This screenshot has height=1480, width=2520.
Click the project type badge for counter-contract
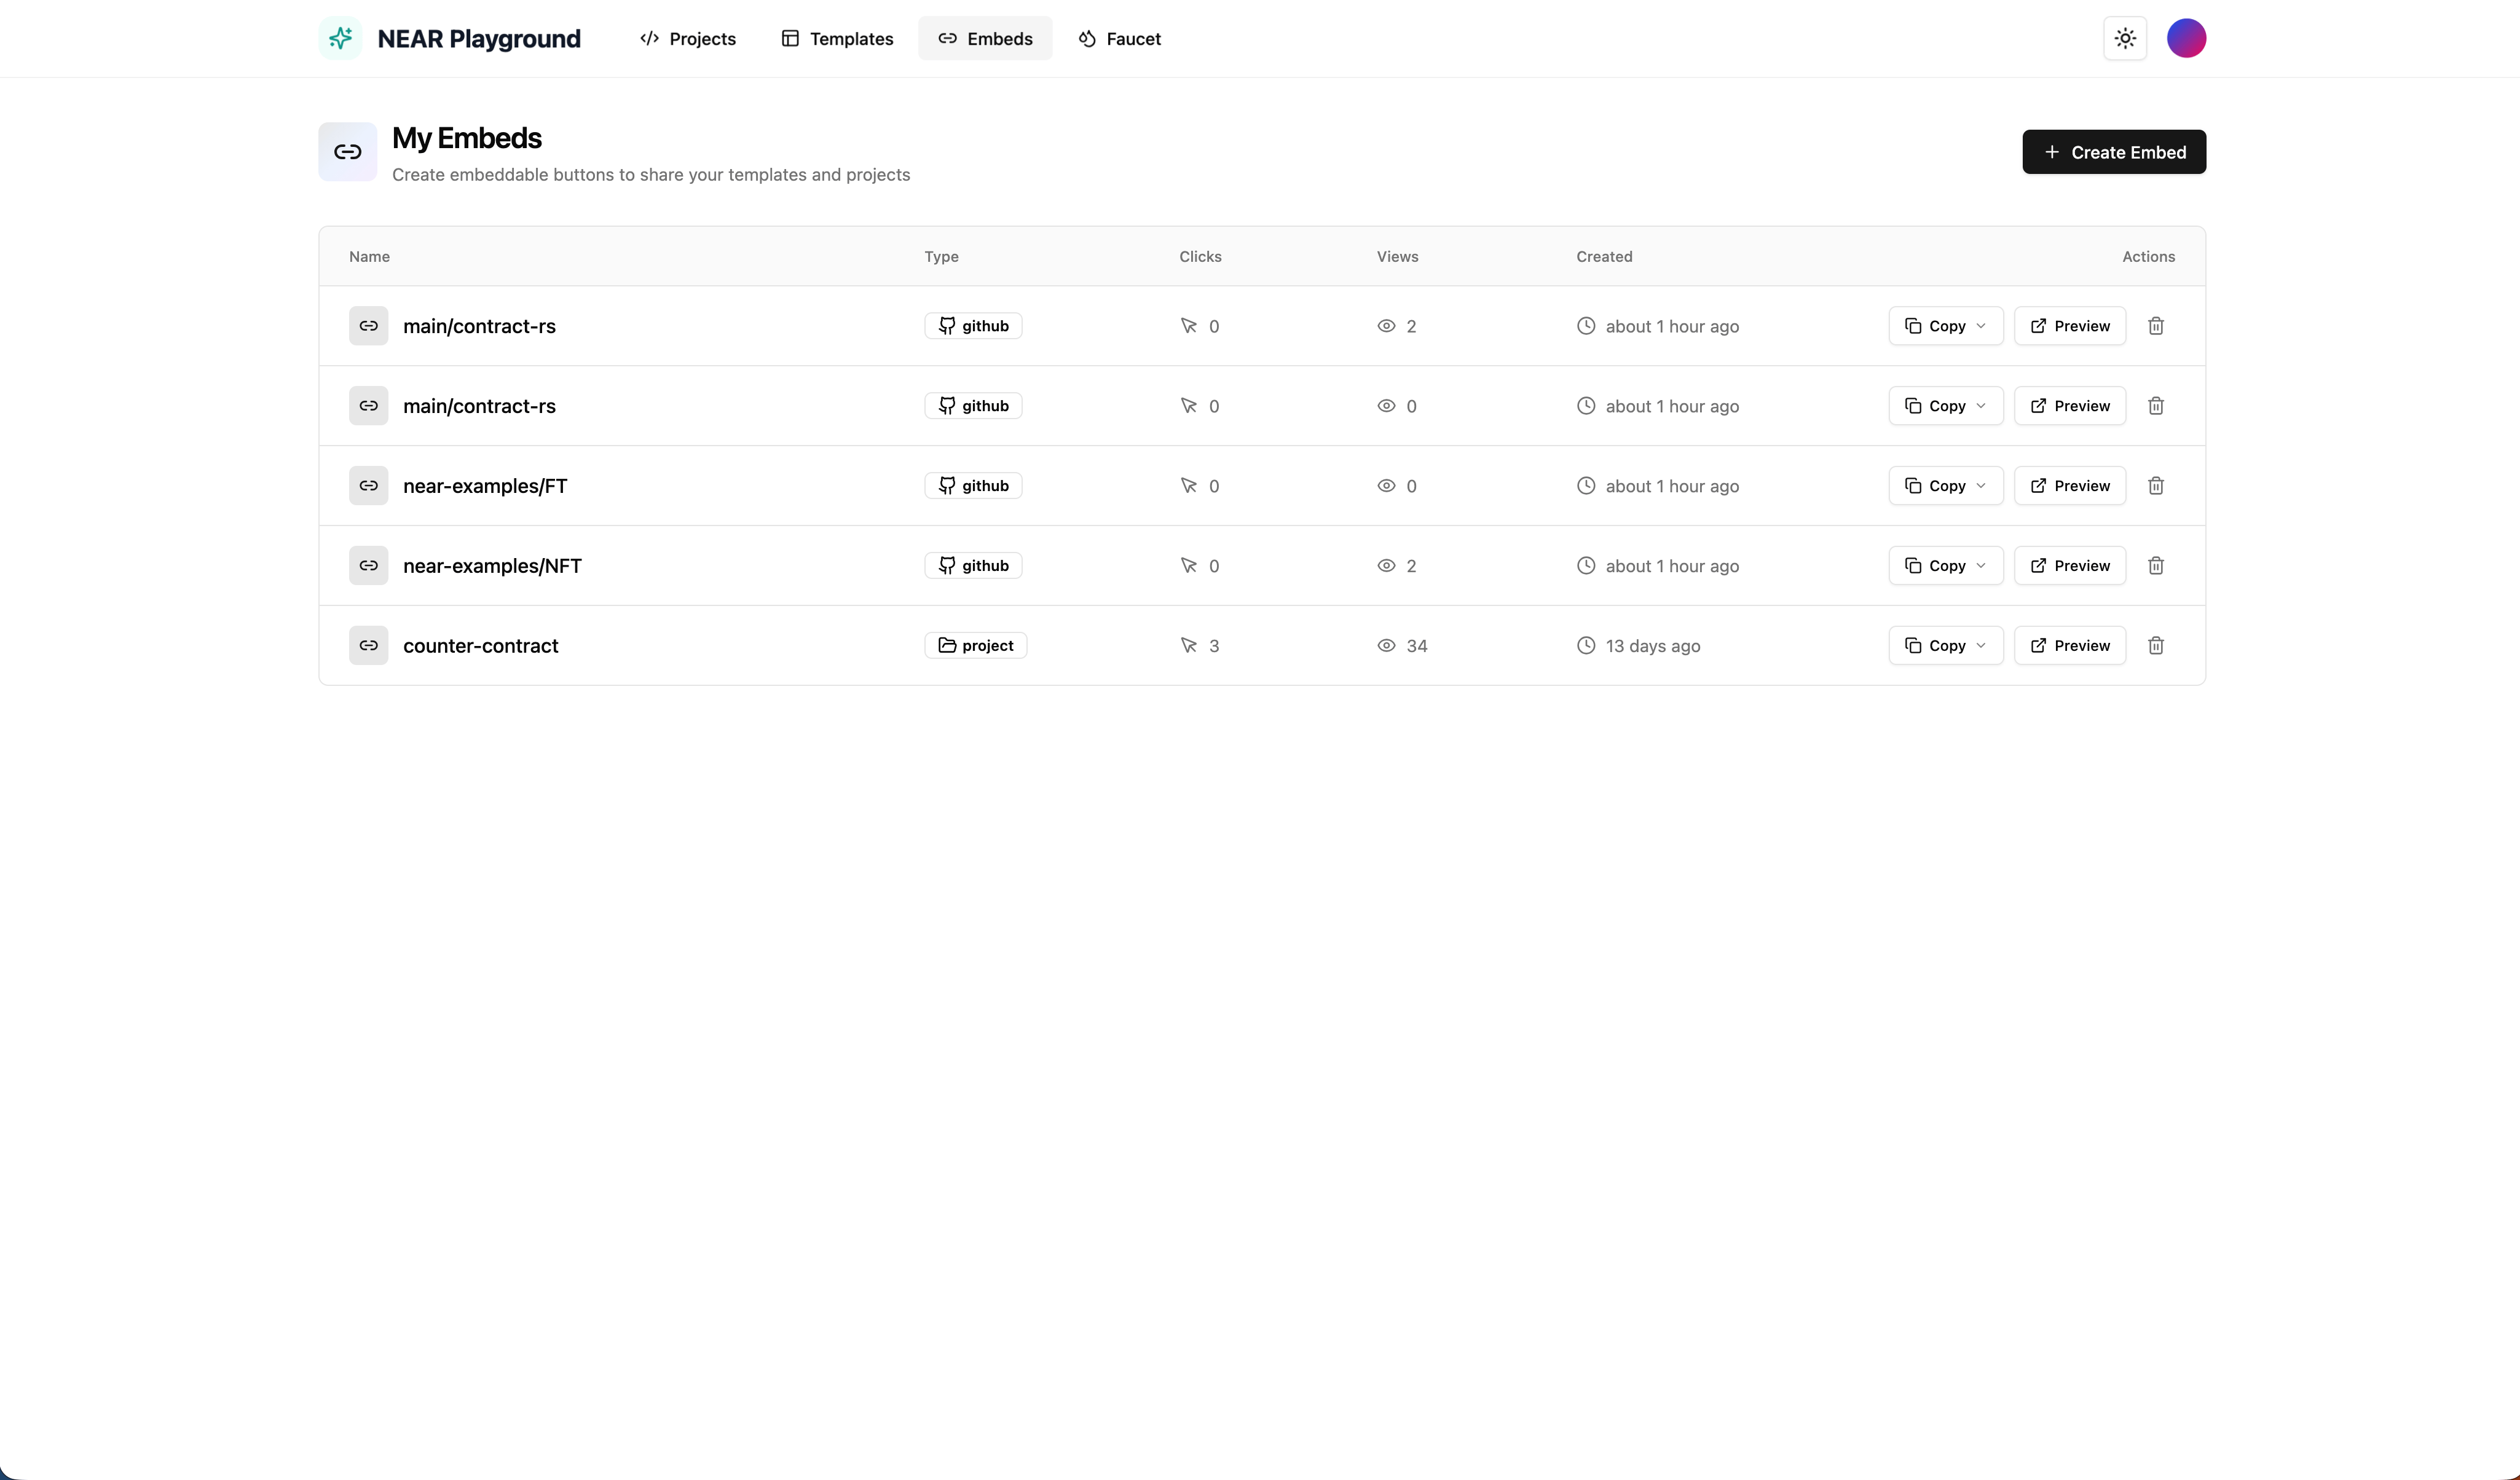[976, 646]
